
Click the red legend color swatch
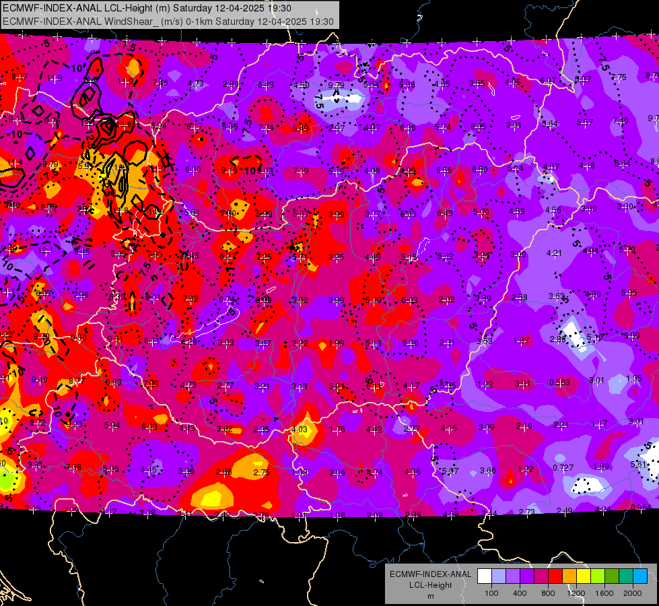[555, 576]
